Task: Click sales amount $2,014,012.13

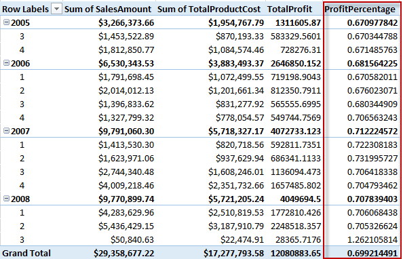Action: point(126,91)
